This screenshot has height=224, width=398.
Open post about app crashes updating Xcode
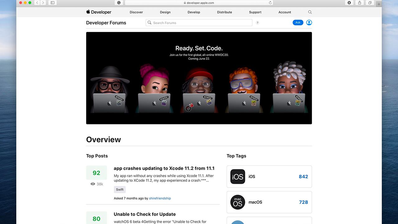pos(164,168)
